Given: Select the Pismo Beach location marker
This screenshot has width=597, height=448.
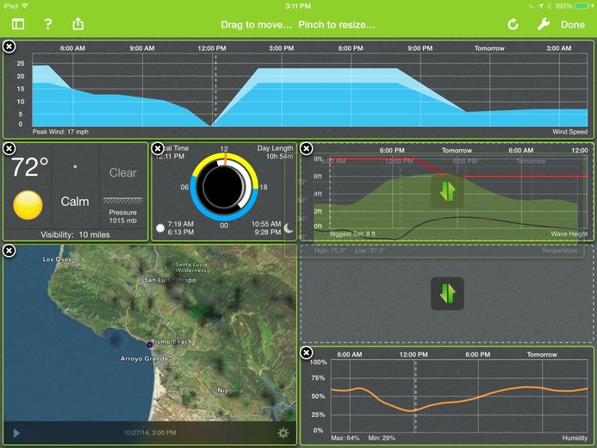Looking at the screenshot, I should (x=150, y=345).
